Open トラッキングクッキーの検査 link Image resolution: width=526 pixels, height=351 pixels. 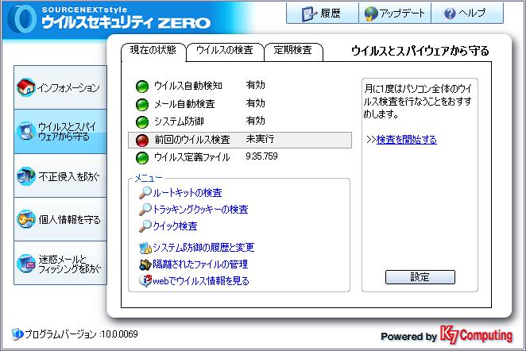click(x=200, y=210)
